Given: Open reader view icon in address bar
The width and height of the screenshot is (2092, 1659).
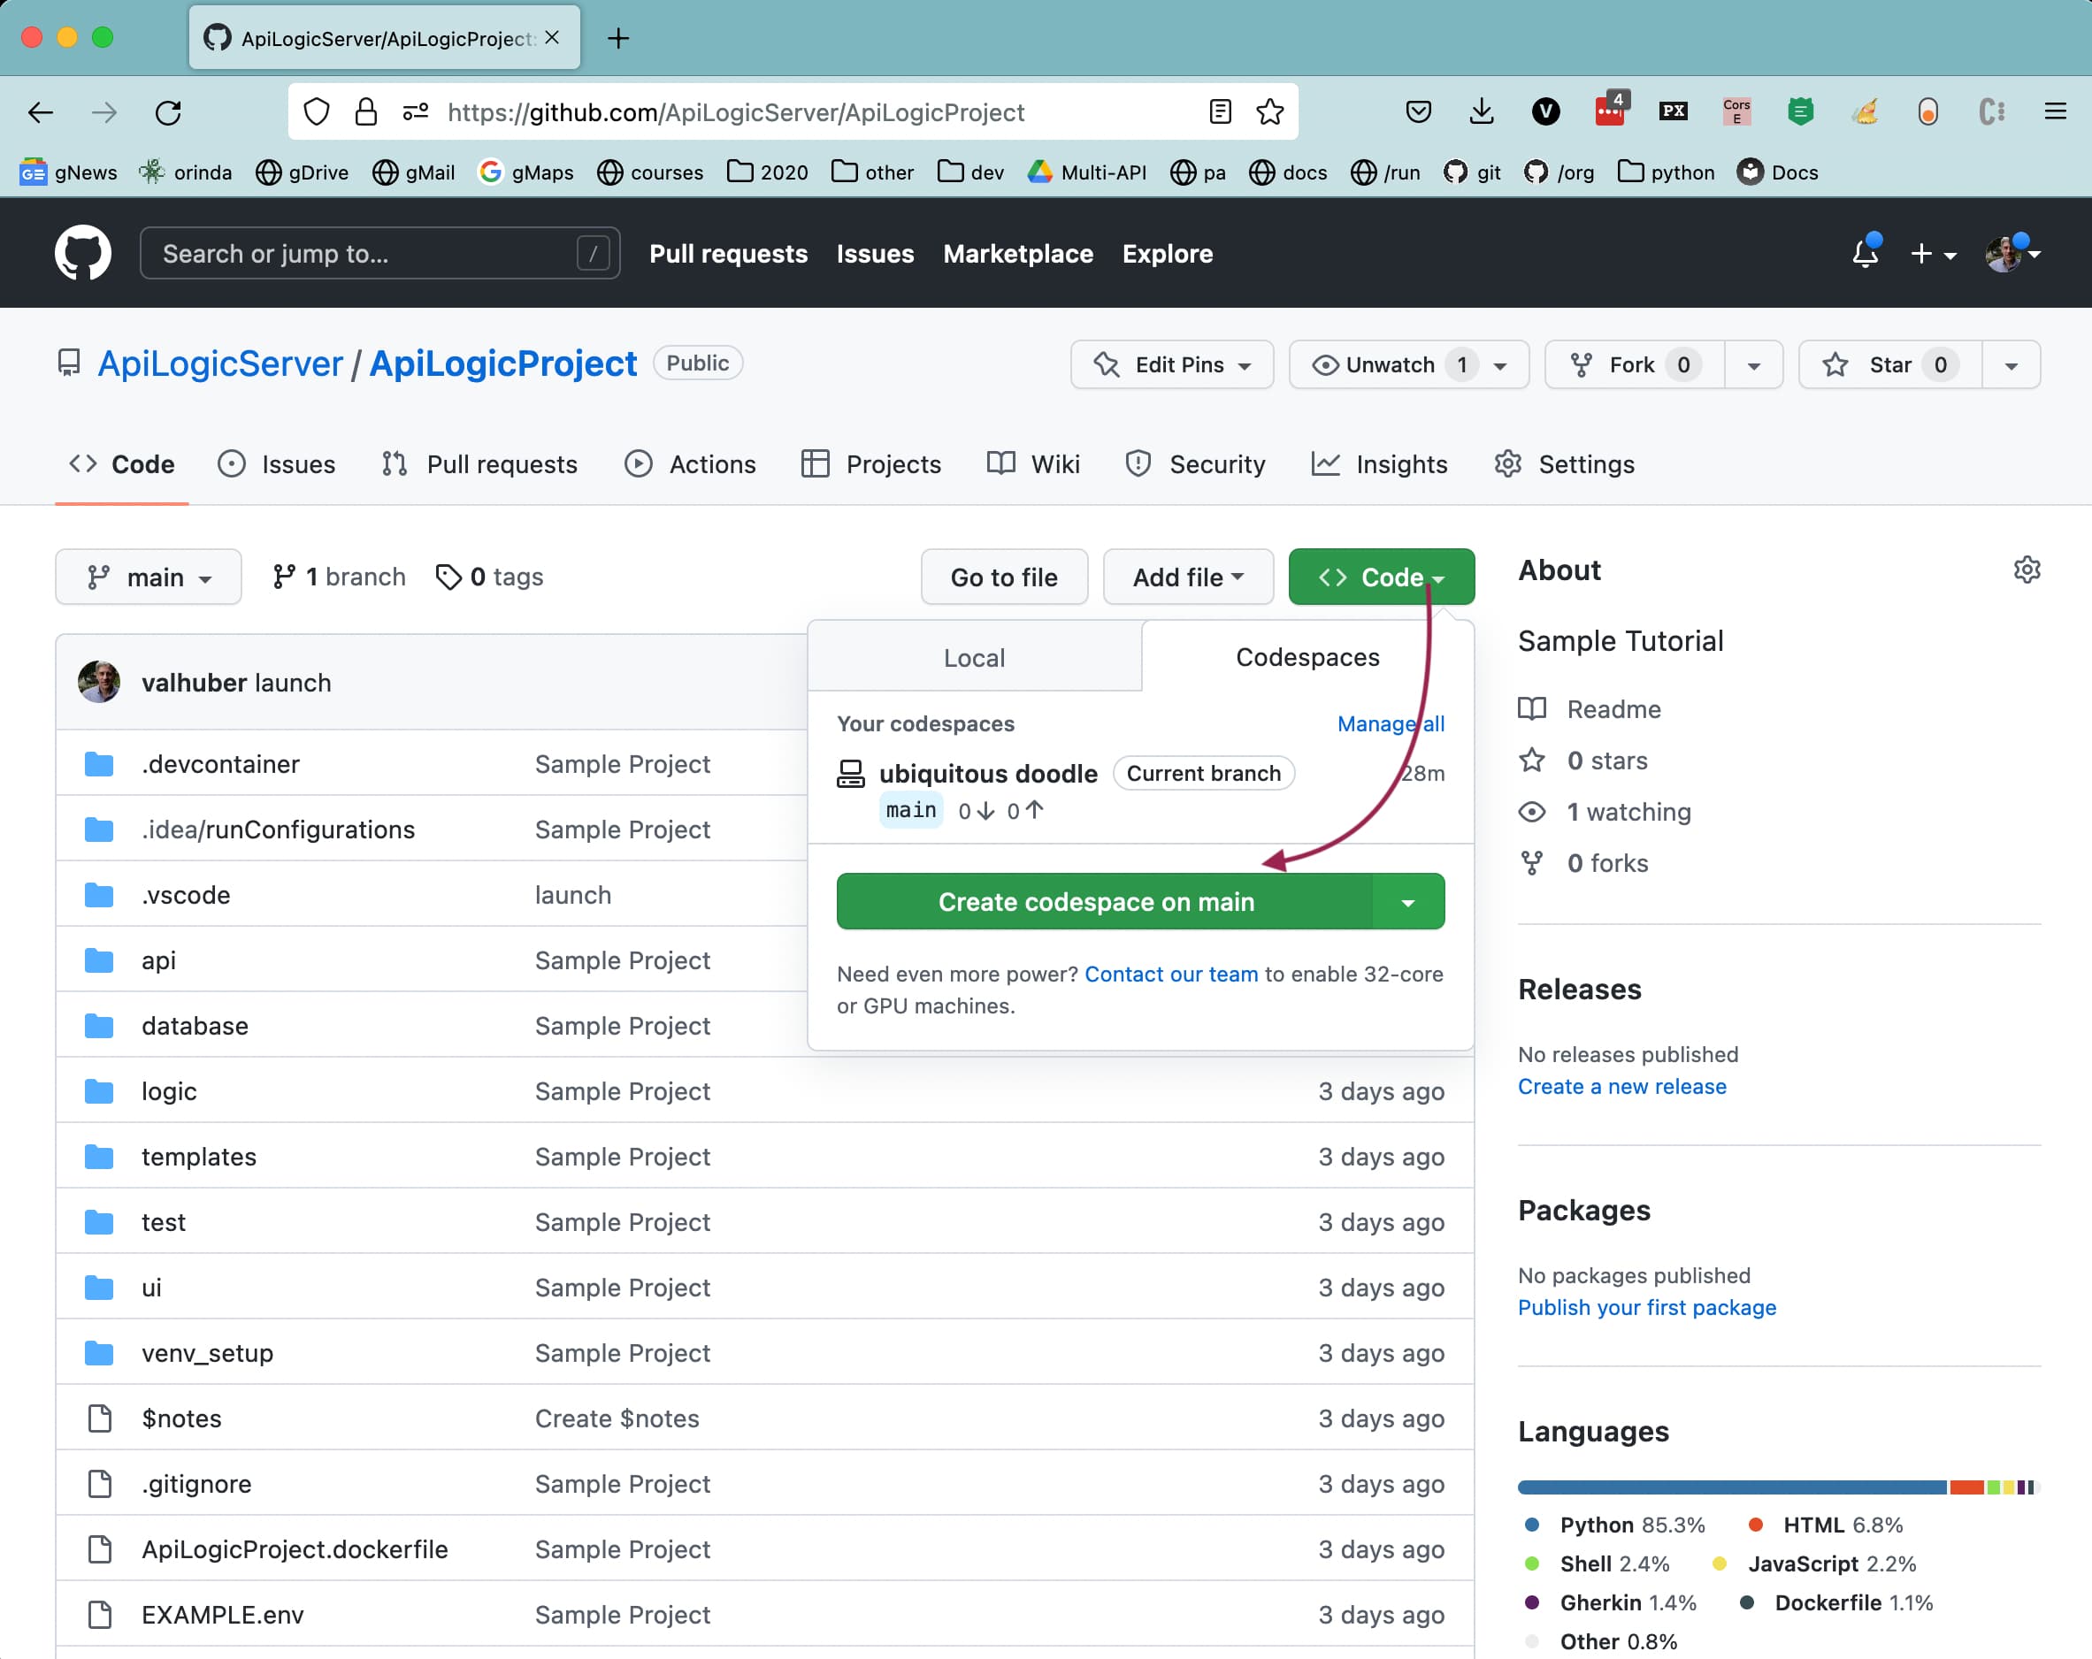Looking at the screenshot, I should (1220, 112).
